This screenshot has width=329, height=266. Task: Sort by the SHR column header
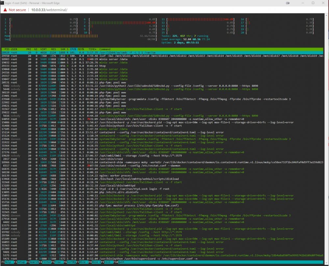(63, 49)
